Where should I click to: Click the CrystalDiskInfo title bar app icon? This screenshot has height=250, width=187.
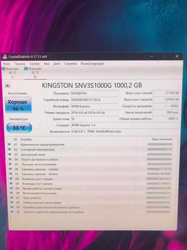5,56
